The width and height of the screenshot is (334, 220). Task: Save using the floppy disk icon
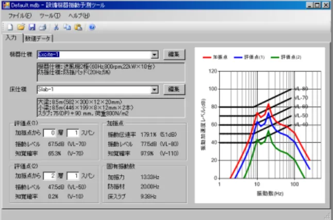pyautogui.click(x=32, y=27)
